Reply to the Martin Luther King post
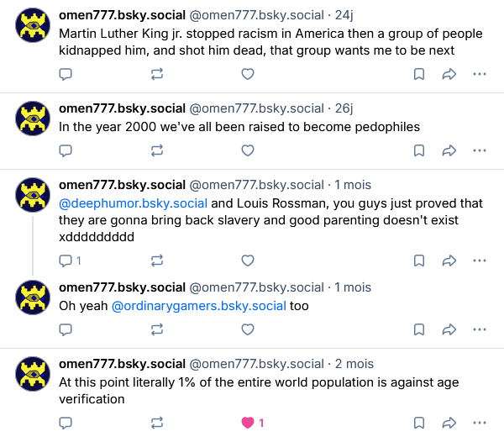This screenshot has width=504, height=437. point(66,74)
